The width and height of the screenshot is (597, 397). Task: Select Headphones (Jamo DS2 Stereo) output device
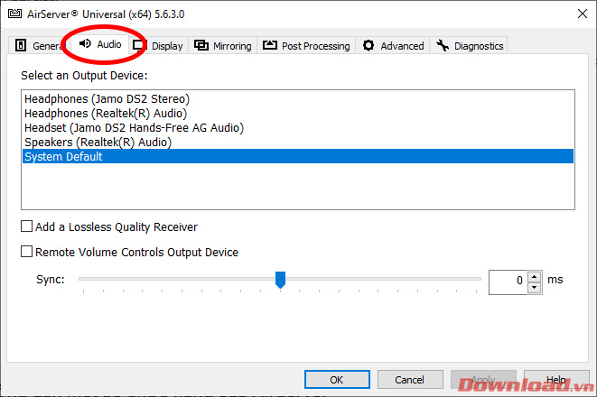[x=107, y=98]
